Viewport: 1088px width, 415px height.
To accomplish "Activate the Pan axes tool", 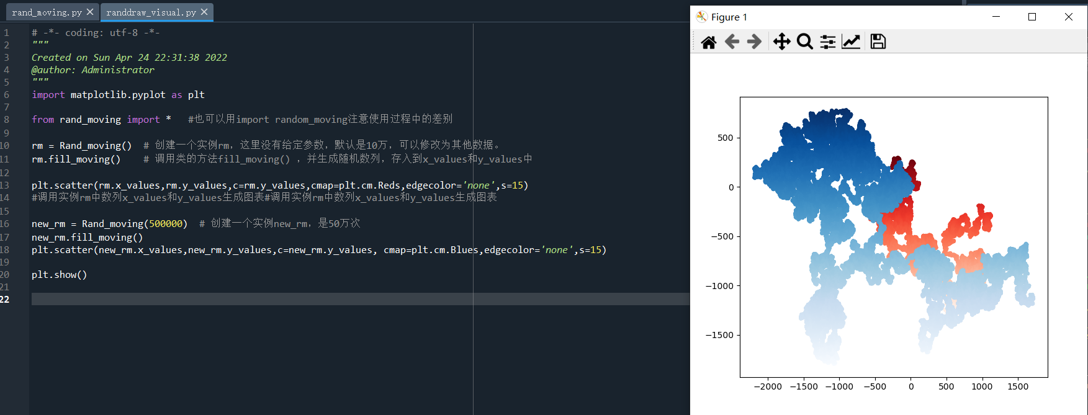I will tap(781, 42).
